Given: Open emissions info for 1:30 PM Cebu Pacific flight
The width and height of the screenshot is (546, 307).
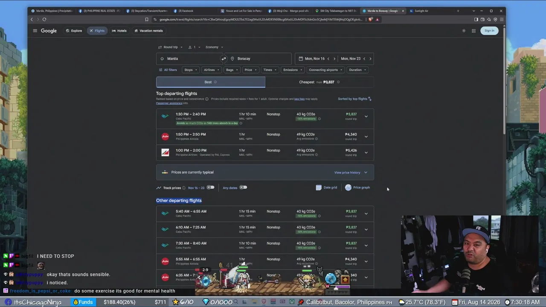Looking at the screenshot, I should coord(319,119).
